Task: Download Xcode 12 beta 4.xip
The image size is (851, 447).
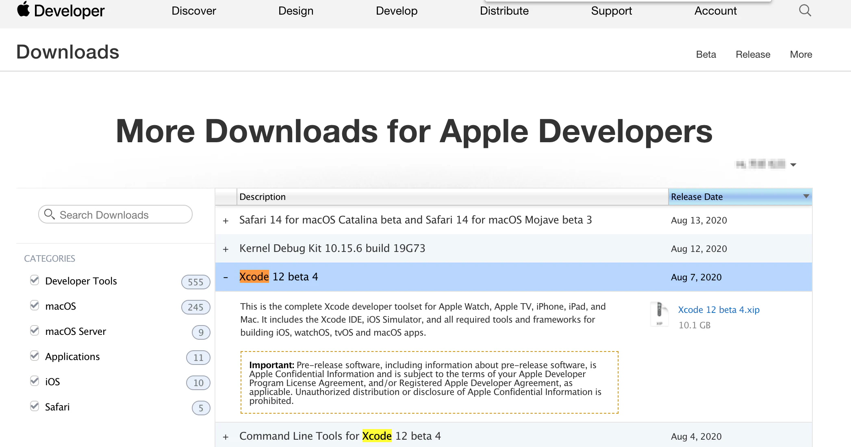Action: click(719, 310)
